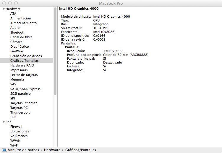Select USB in the hardware list

(13, 117)
